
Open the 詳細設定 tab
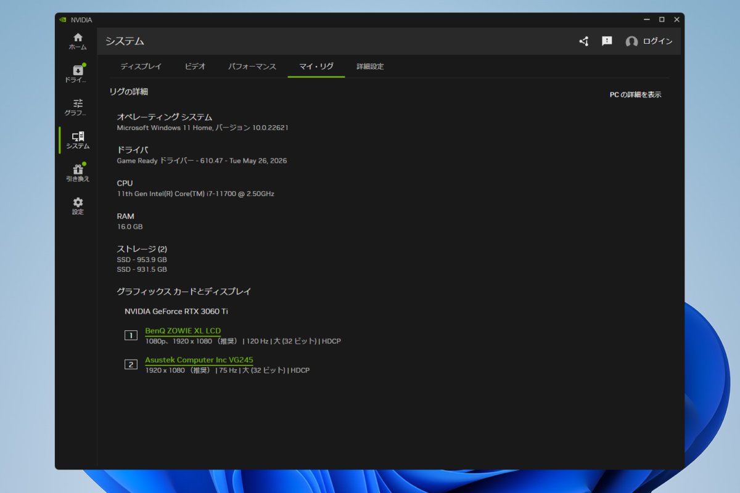click(370, 66)
